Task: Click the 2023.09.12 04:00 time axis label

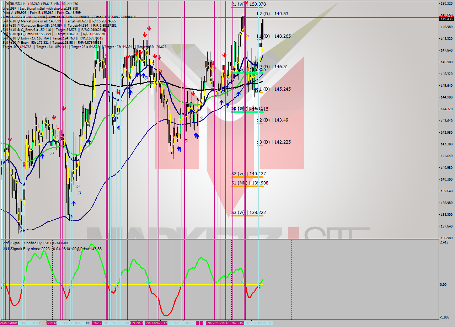Action: 71,323
